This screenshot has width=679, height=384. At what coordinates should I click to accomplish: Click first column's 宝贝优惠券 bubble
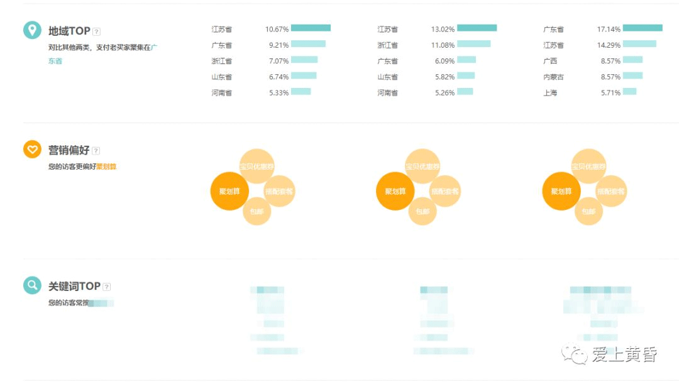[x=257, y=167]
